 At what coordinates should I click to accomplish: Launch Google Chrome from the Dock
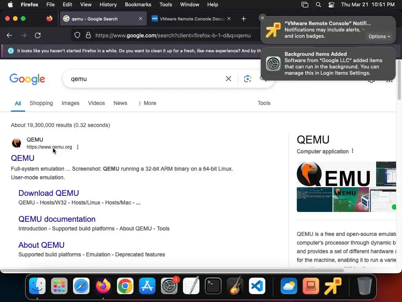click(125, 286)
